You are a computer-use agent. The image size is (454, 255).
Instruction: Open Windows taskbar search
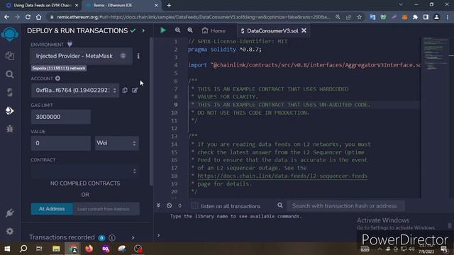pyautogui.click(x=23, y=249)
